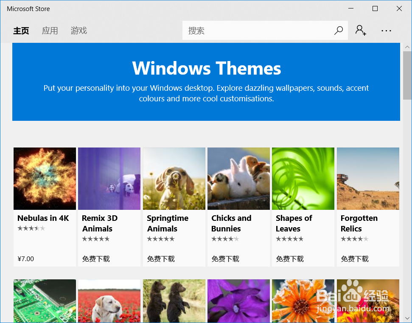Click the star rating of Remix 3D Animals
412x323 pixels.
(95, 239)
